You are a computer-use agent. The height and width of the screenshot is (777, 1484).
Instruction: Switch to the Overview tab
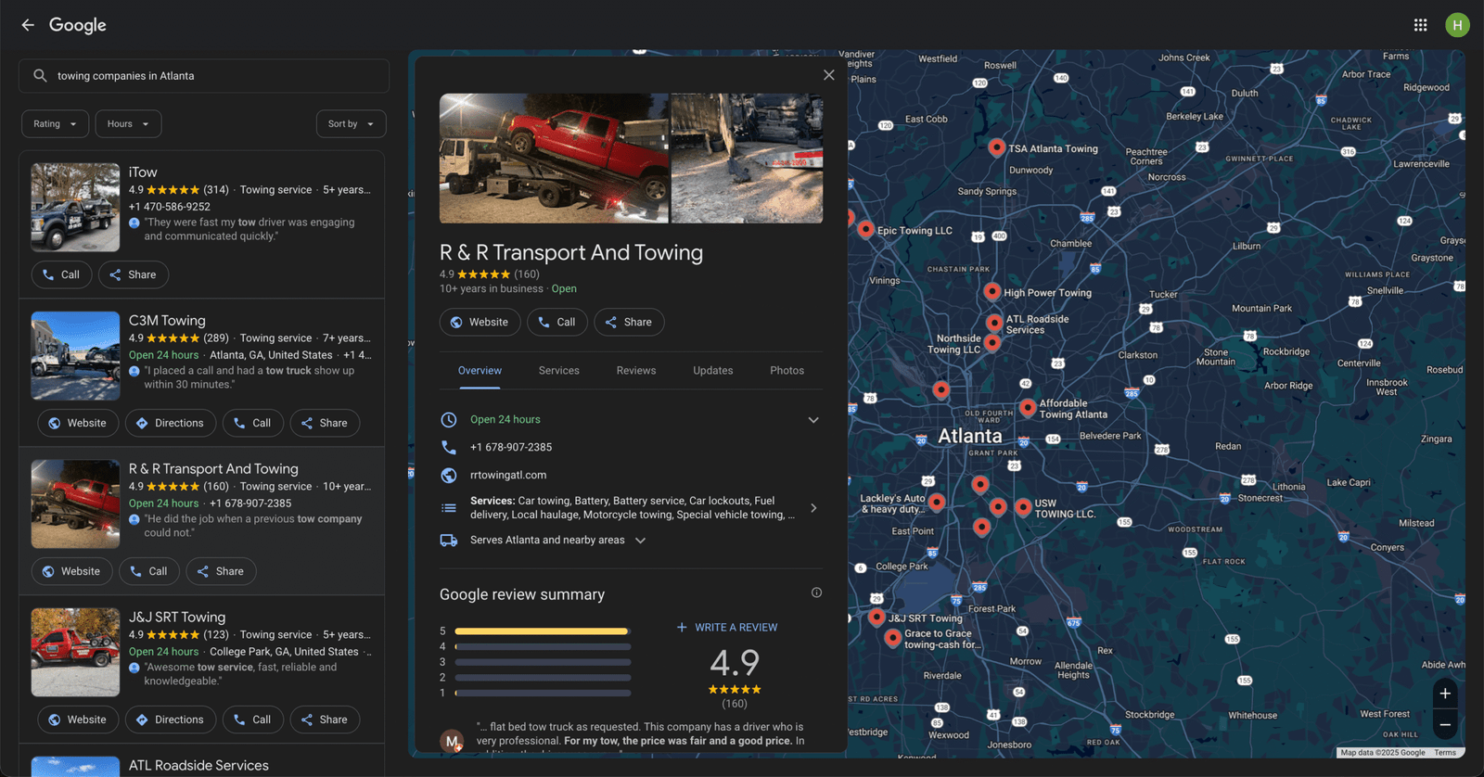[480, 370]
